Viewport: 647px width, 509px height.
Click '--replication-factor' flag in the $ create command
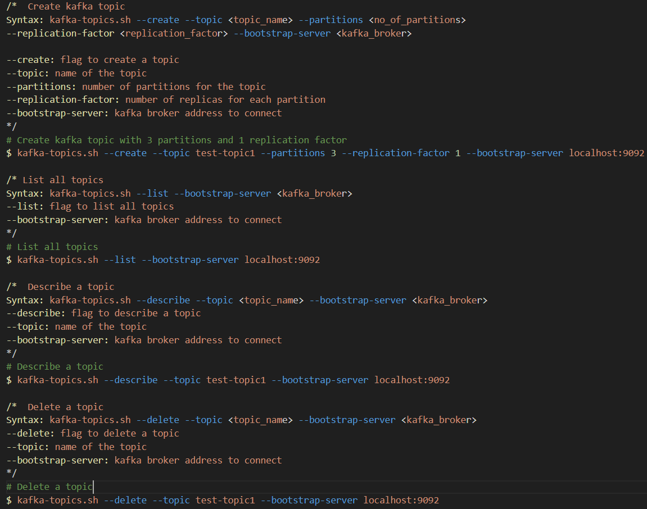396,153
